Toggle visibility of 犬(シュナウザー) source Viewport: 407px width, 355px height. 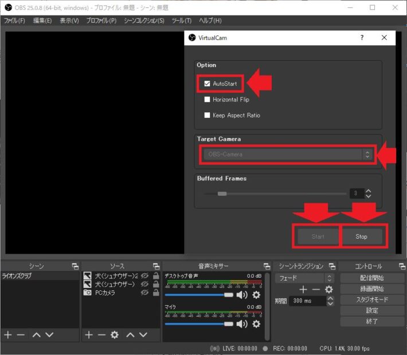tap(144, 284)
